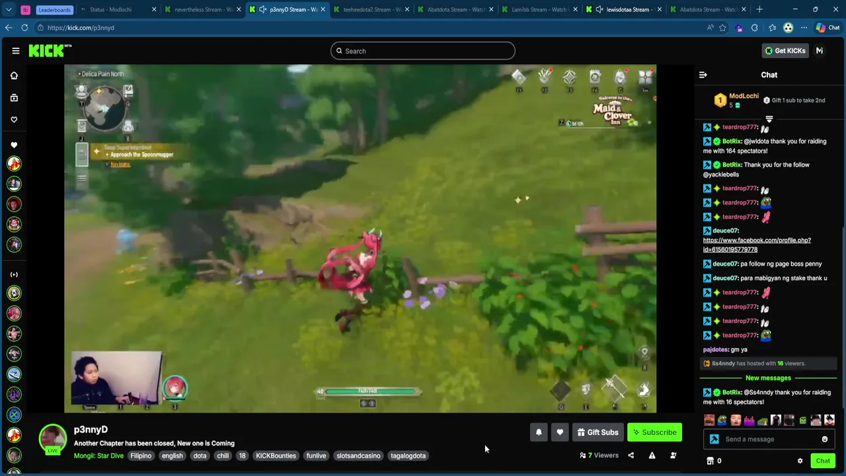Close the p3nnyD Stream tab
Image resolution: width=846 pixels, height=476 pixels.
tap(323, 9)
